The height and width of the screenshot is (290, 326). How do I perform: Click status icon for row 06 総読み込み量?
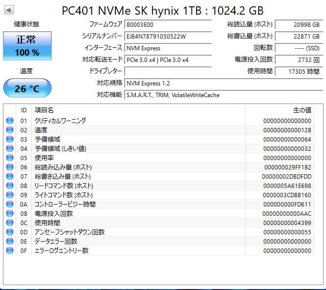click(10, 167)
